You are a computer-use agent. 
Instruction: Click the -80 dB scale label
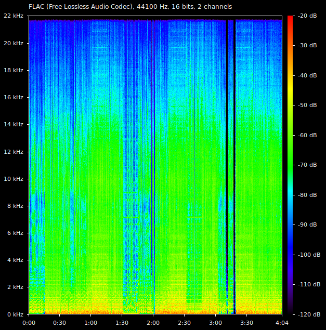click(307, 195)
